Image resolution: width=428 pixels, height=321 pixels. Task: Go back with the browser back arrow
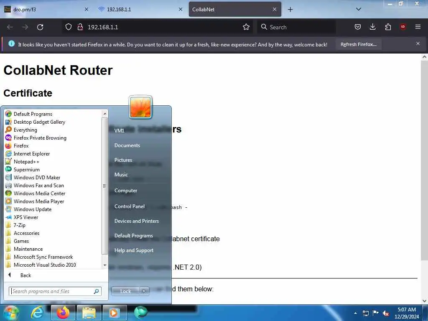(x=10, y=27)
